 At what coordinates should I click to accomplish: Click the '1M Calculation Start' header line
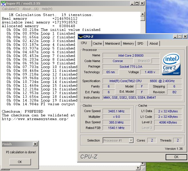pos(51,15)
